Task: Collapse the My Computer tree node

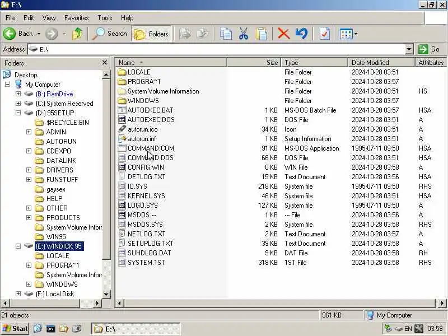Action: pos(7,85)
